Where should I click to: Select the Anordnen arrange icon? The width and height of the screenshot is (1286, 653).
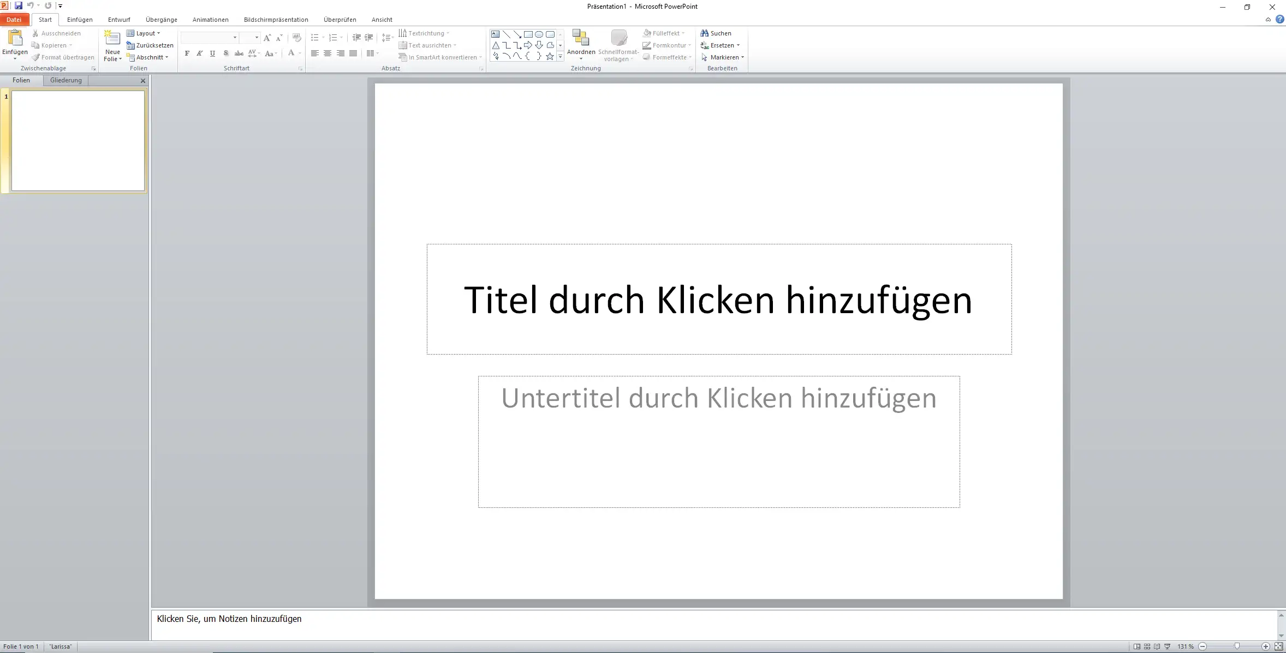click(581, 38)
